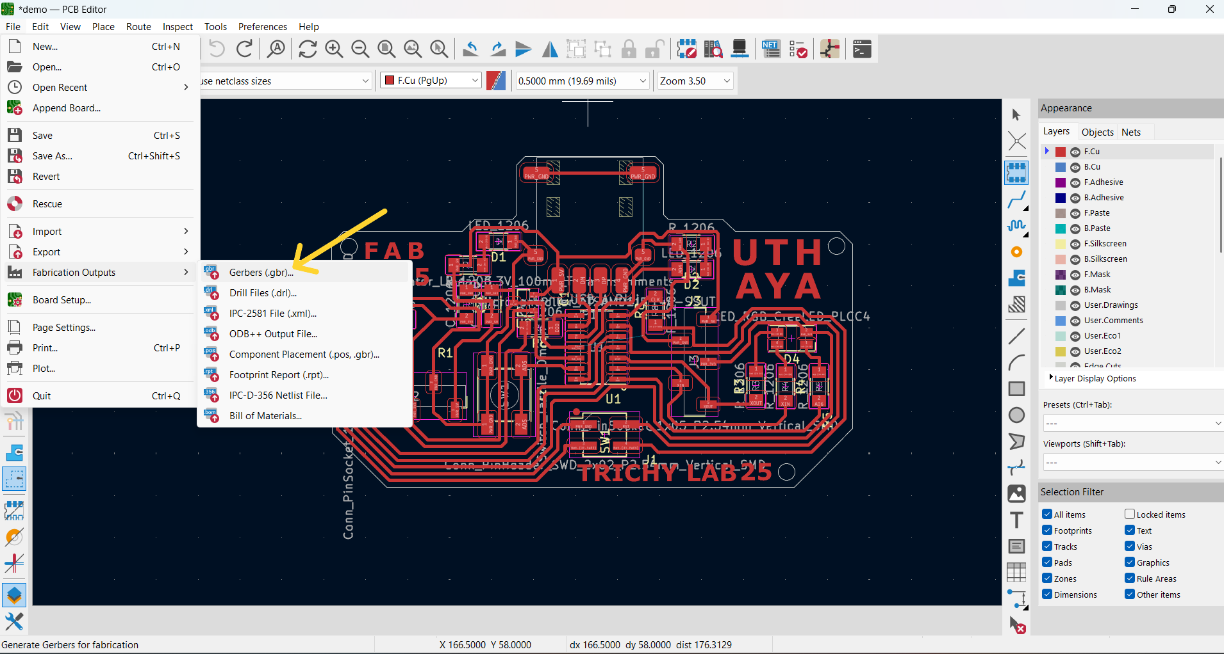Expand the Import submenu
The height and width of the screenshot is (654, 1224).
click(x=100, y=231)
